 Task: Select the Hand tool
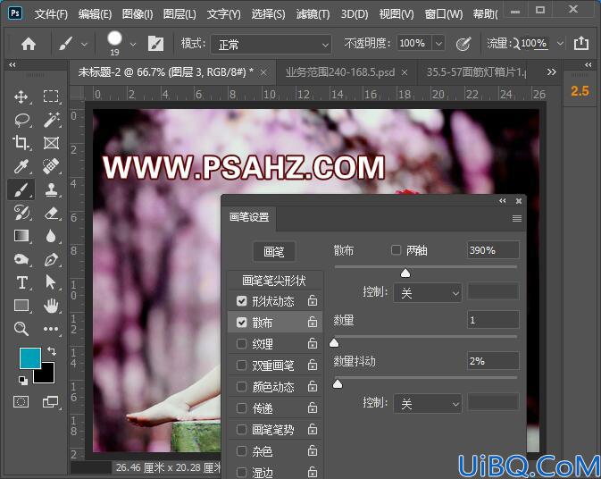(51, 306)
